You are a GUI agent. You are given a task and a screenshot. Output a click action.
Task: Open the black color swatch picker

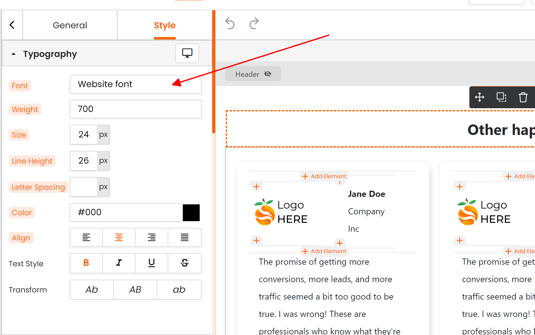(x=191, y=213)
